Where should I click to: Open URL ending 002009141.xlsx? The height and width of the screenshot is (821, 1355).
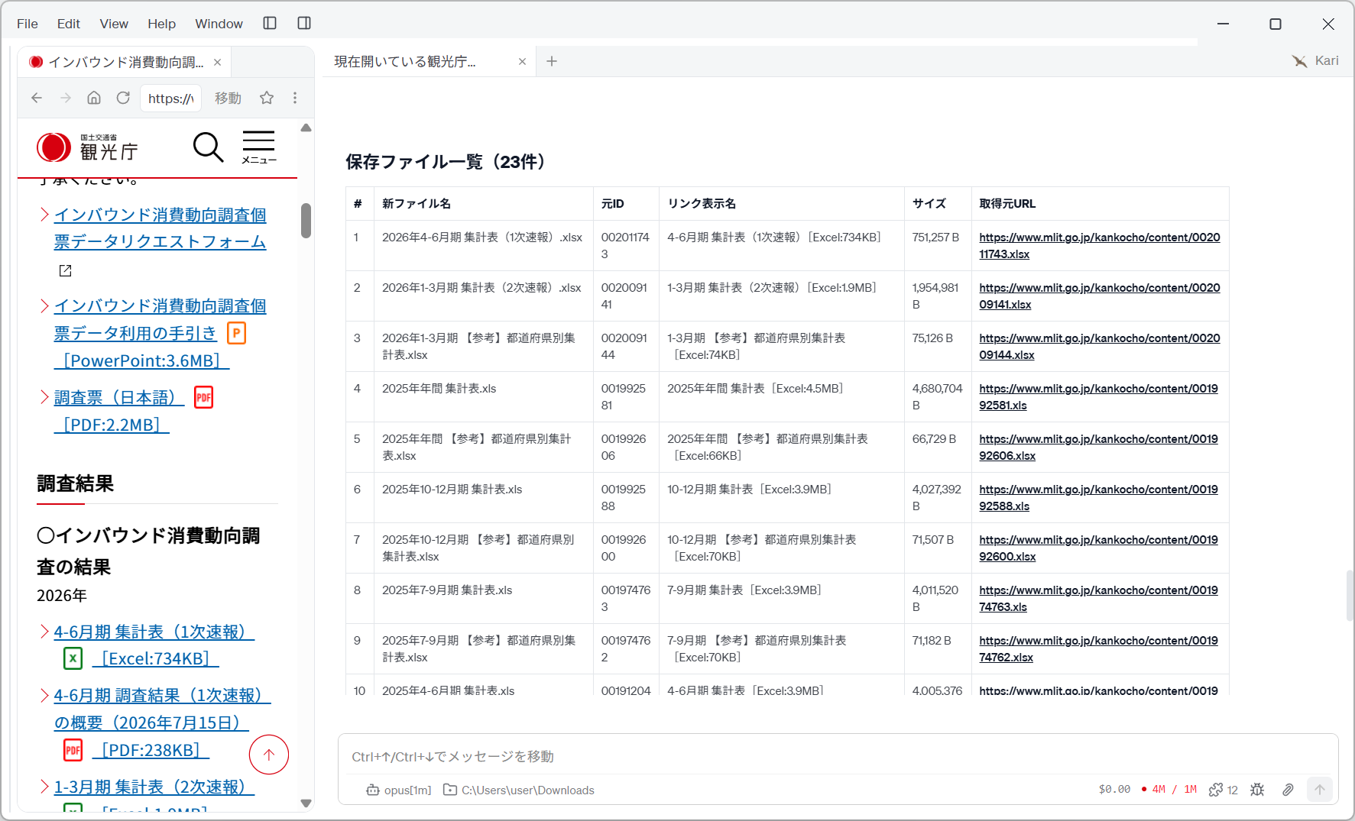[1100, 296]
